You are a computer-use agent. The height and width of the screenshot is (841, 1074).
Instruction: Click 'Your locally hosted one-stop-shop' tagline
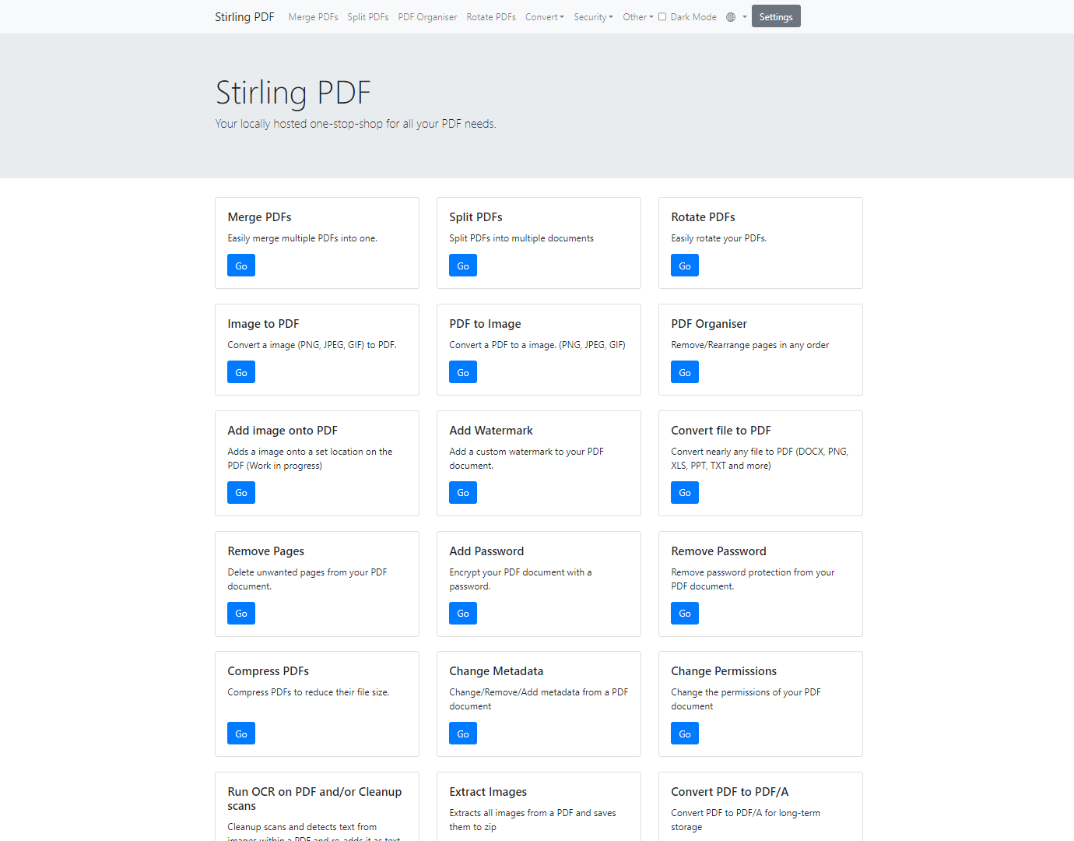point(356,124)
